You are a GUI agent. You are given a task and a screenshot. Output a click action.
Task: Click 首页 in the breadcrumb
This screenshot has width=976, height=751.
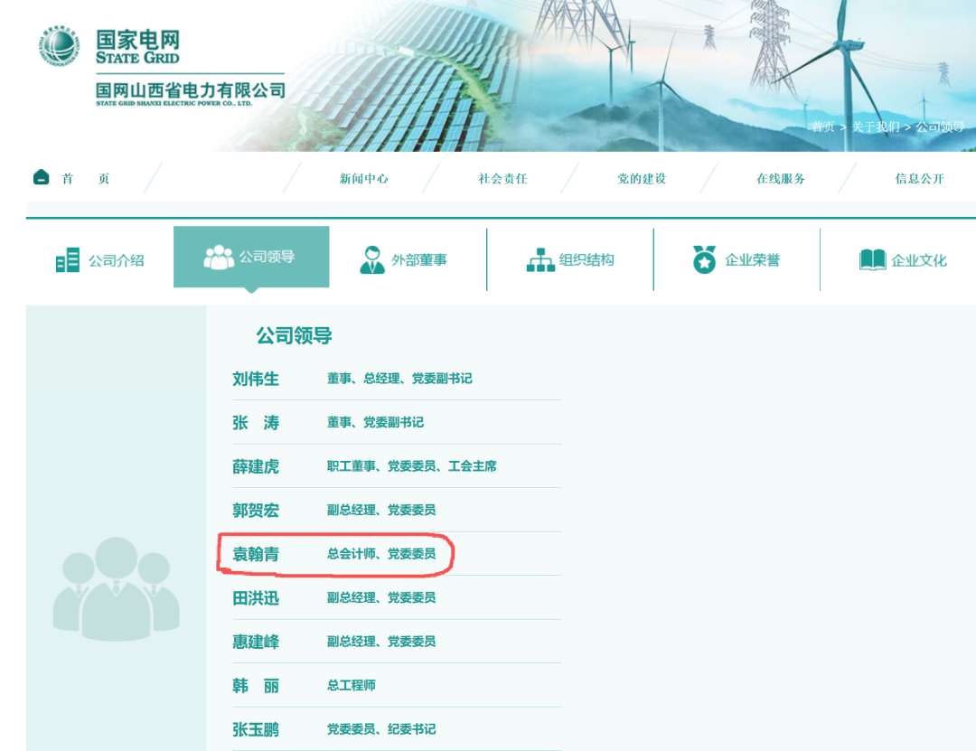click(x=823, y=127)
